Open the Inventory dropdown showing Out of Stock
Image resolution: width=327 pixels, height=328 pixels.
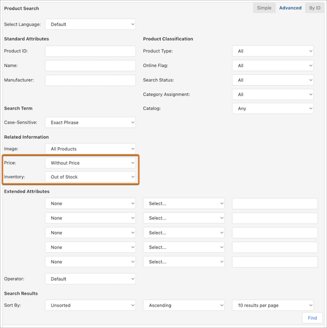pos(90,177)
